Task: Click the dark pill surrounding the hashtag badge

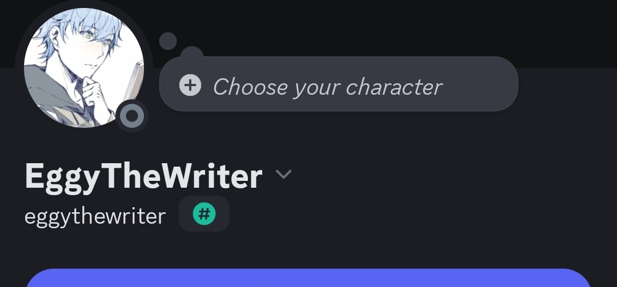Action: coord(220,215)
